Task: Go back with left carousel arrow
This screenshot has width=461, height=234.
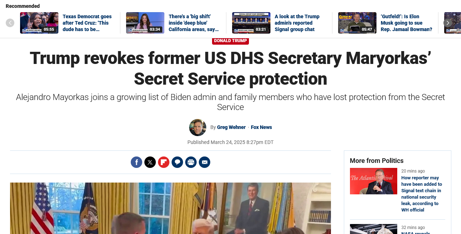Action: tap(10, 23)
